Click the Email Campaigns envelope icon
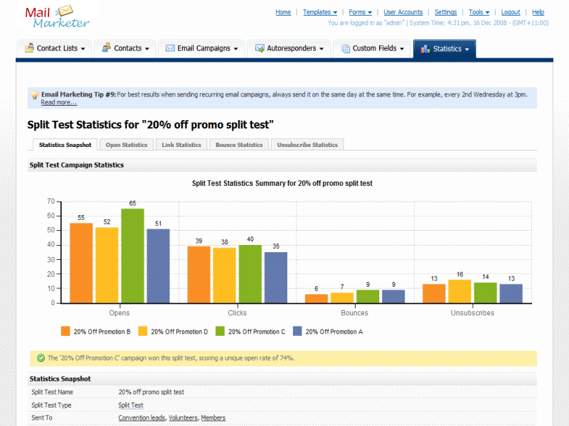Screen dimensions: 569x426 (x=170, y=48)
